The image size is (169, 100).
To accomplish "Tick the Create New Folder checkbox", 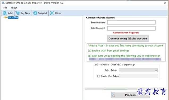I will point(99,76).
